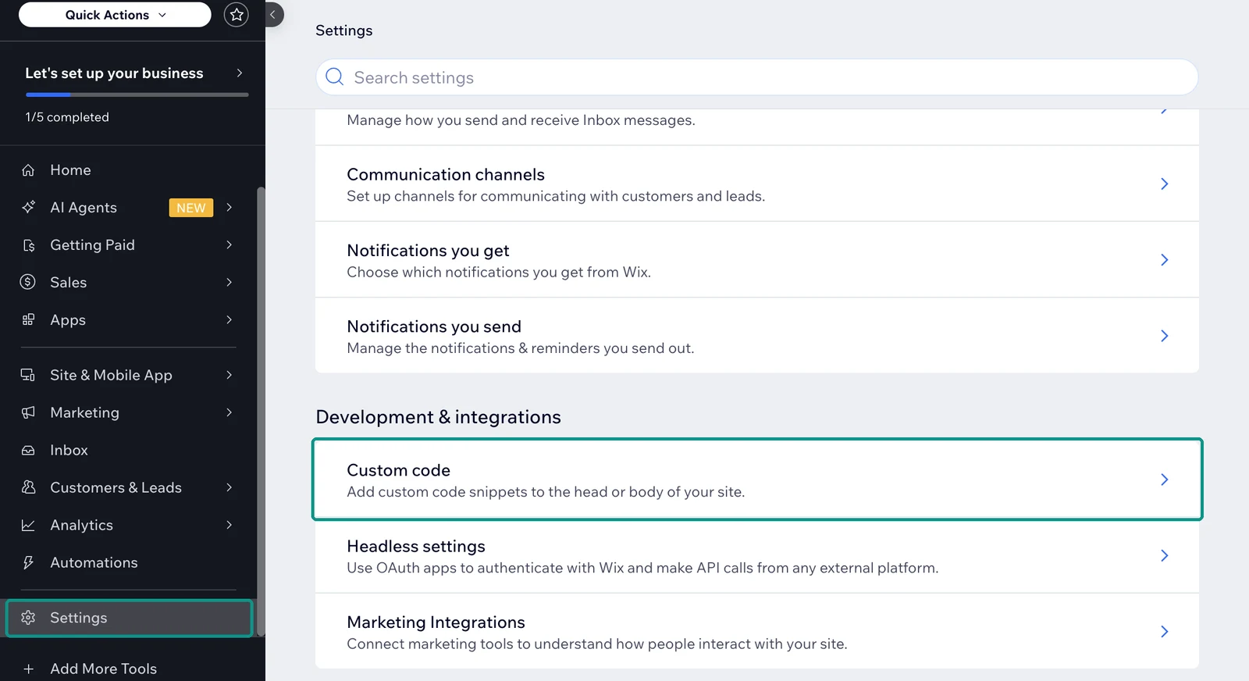Screen dimensions: 1249x681
Task: Click the Customers & Leads expand arrow
Action: [x=230, y=488]
